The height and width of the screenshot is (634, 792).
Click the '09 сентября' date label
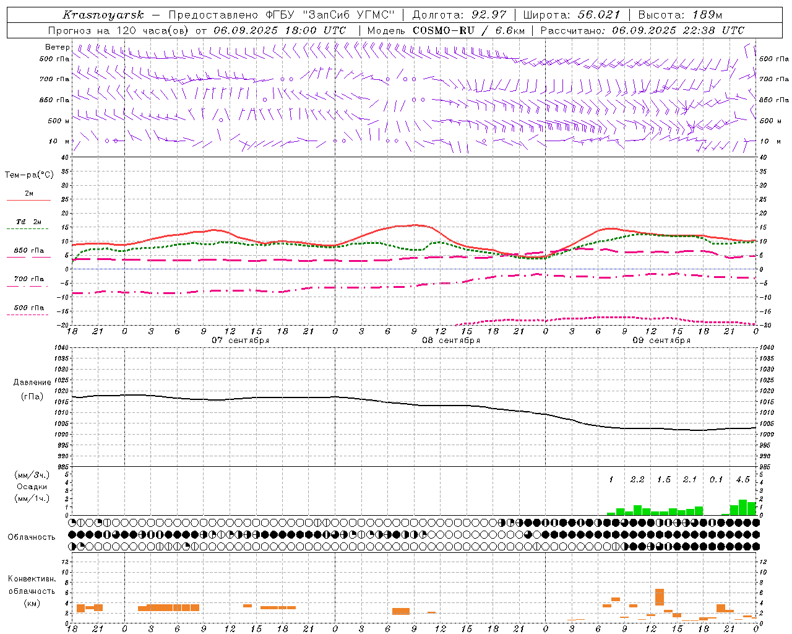tap(661, 341)
